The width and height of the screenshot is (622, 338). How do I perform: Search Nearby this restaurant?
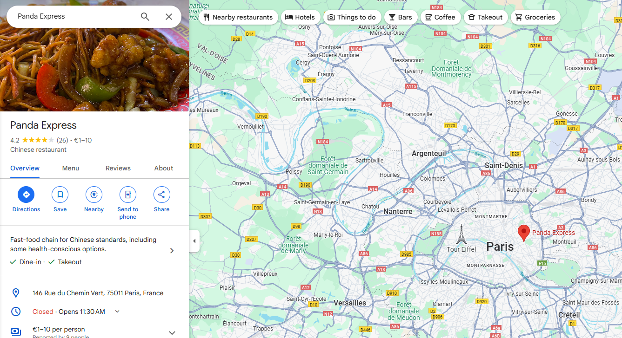(x=94, y=200)
